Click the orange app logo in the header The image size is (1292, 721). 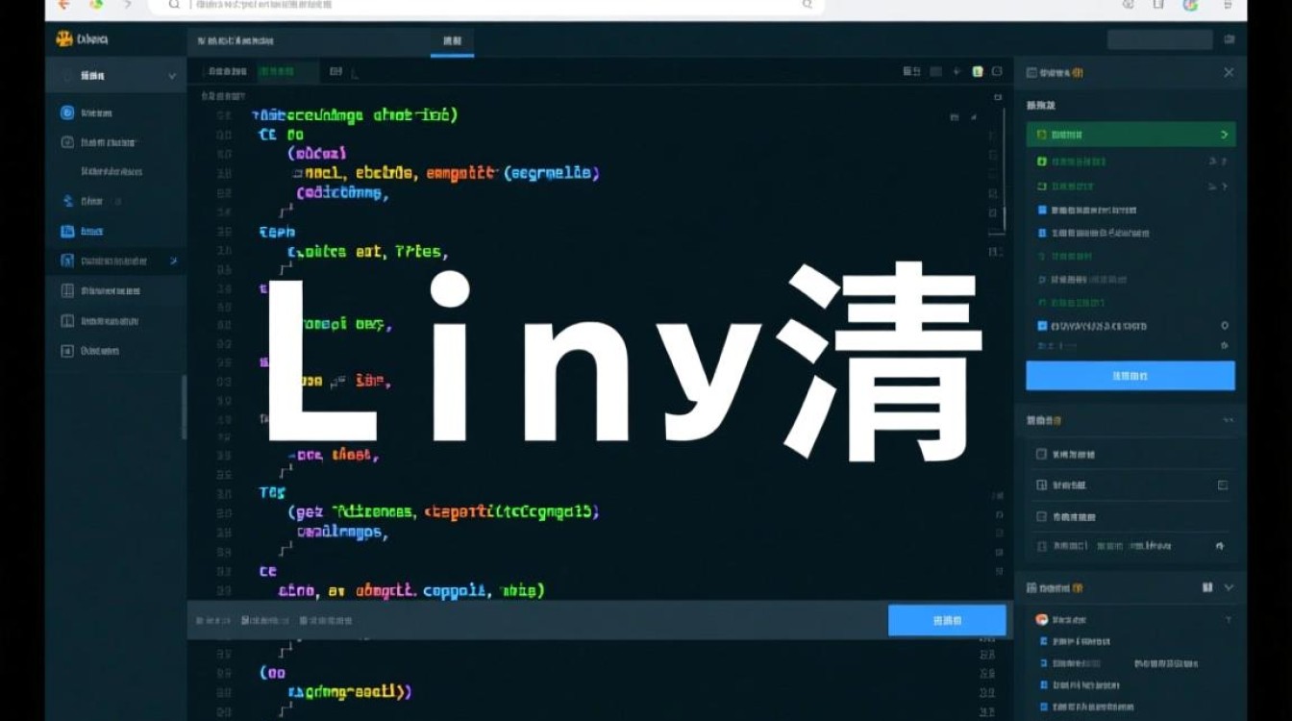point(65,39)
